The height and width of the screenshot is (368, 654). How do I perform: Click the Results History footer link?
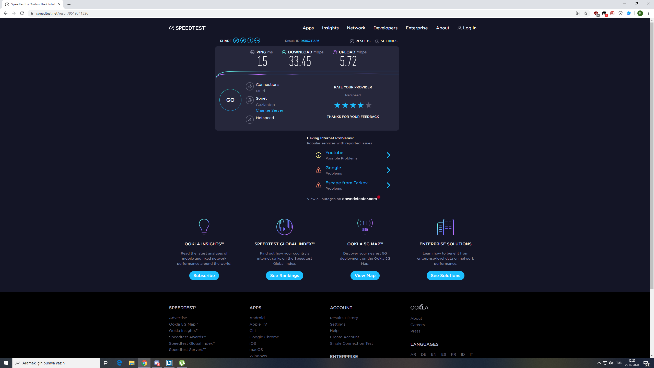(344, 318)
